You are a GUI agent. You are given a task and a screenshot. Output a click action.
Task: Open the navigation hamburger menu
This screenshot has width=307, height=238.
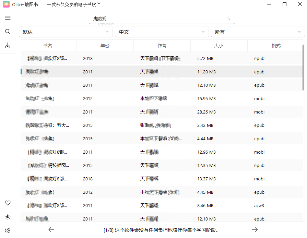pyautogui.click(x=8, y=18)
